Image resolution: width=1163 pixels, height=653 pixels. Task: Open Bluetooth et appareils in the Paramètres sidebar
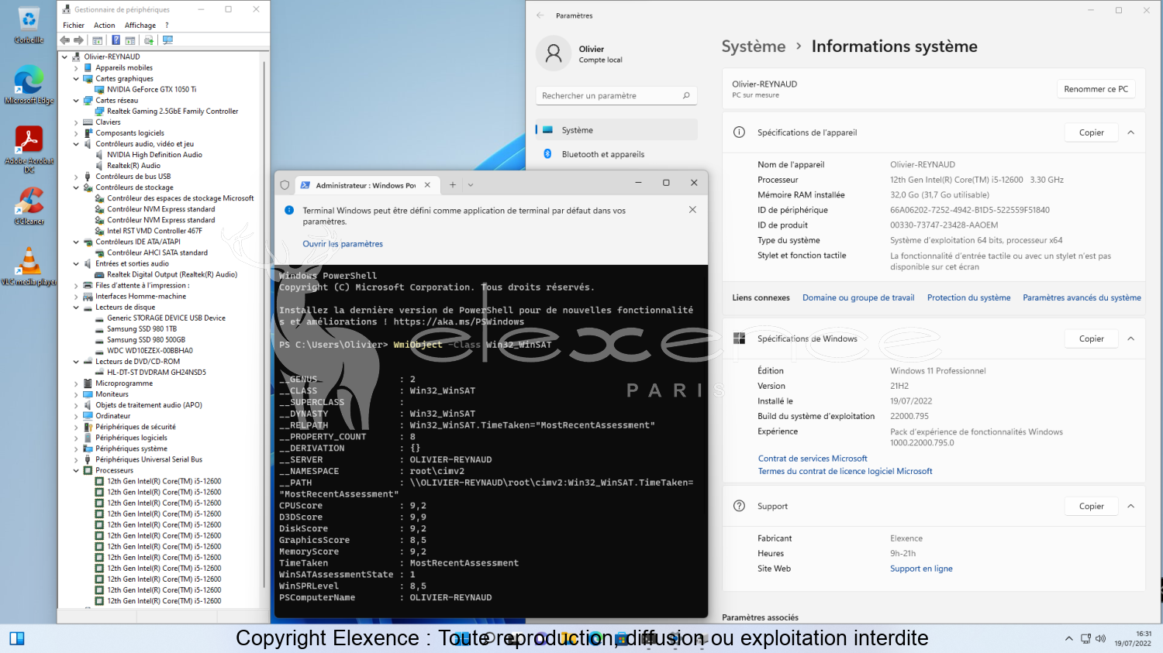tap(616, 154)
